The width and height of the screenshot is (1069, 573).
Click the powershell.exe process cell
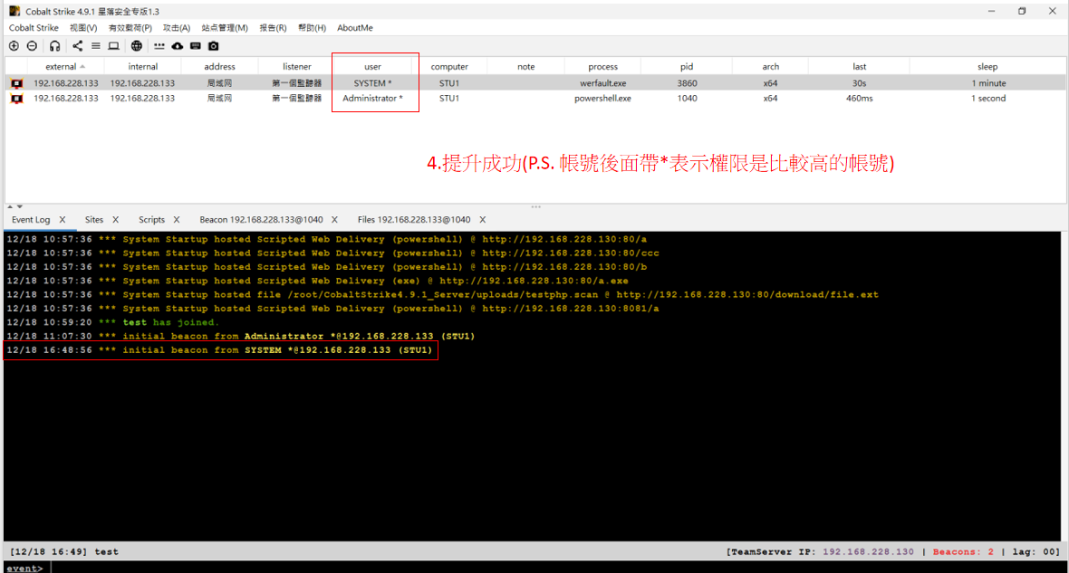602,98
